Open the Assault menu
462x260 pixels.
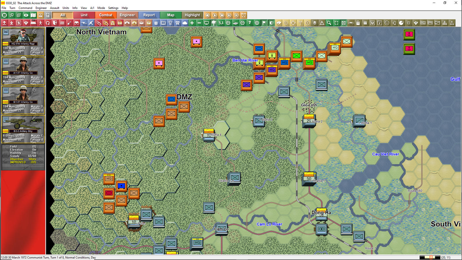[55, 8]
